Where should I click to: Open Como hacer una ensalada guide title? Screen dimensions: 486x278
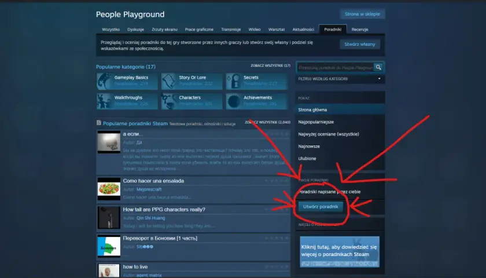pos(153,181)
